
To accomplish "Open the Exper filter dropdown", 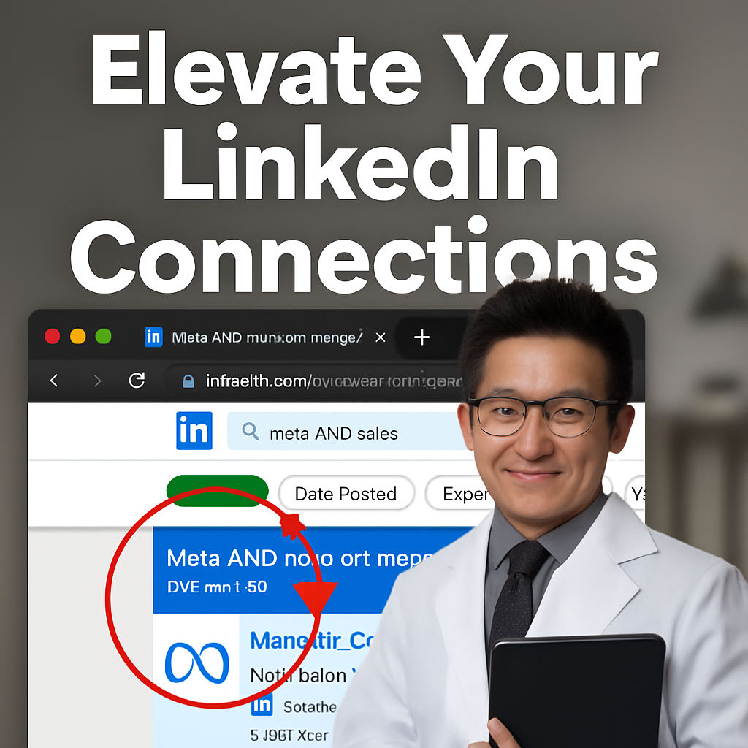I will pyautogui.click(x=459, y=494).
